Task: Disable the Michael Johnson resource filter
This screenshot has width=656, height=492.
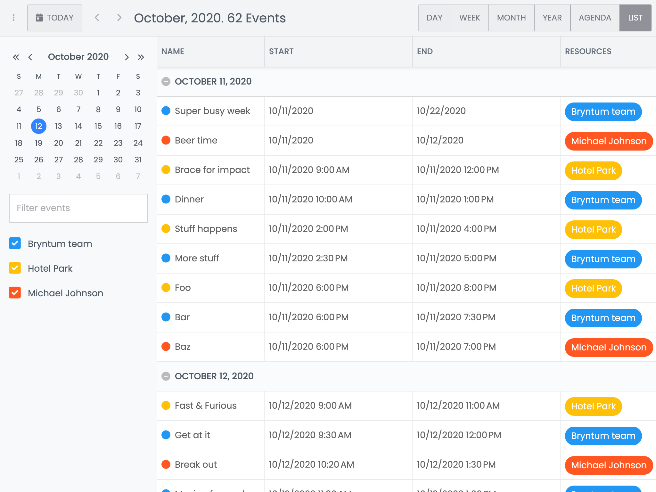Action: 15,292
